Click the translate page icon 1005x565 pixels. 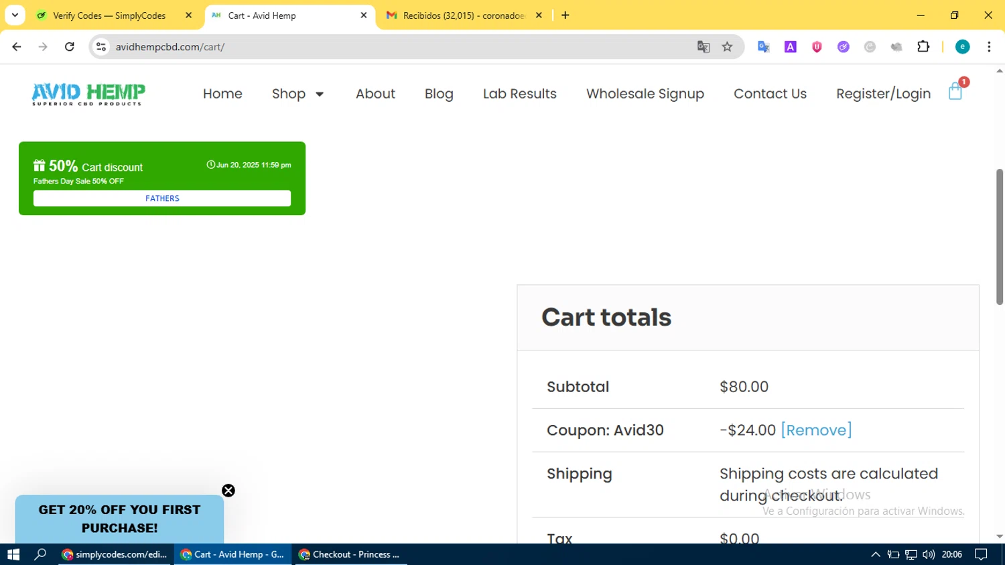tap(703, 47)
